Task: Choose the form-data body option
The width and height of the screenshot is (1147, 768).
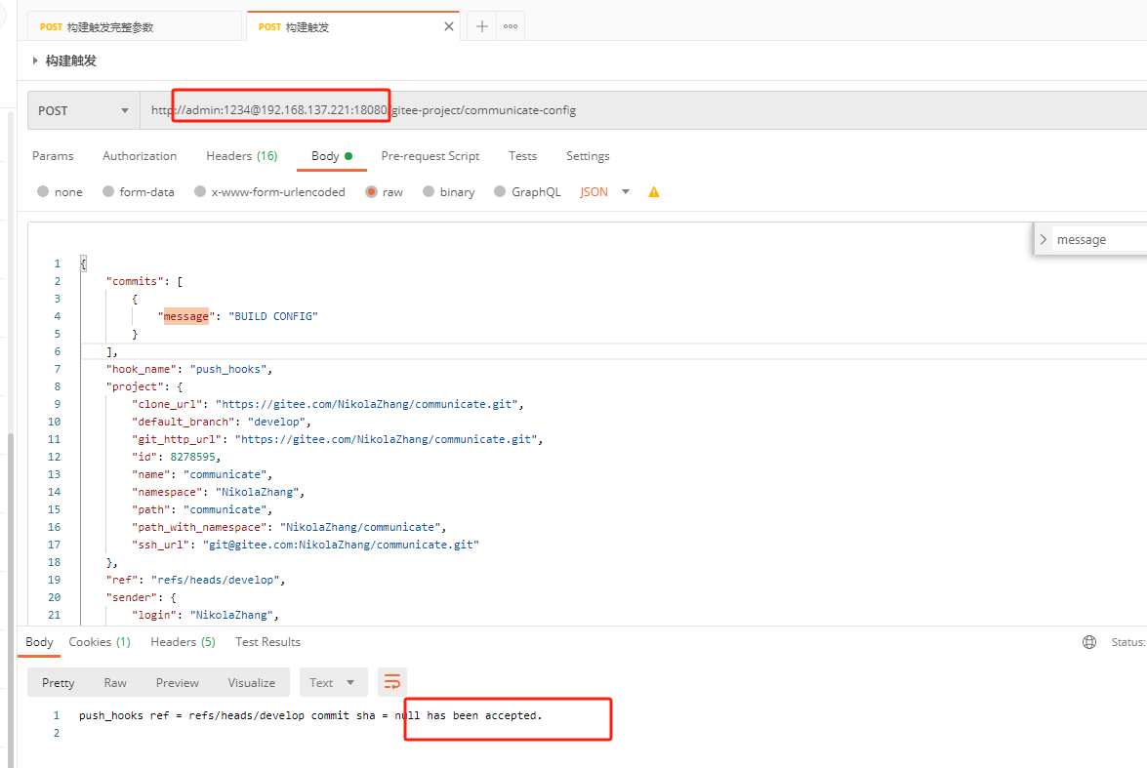Action: point(110,192)
